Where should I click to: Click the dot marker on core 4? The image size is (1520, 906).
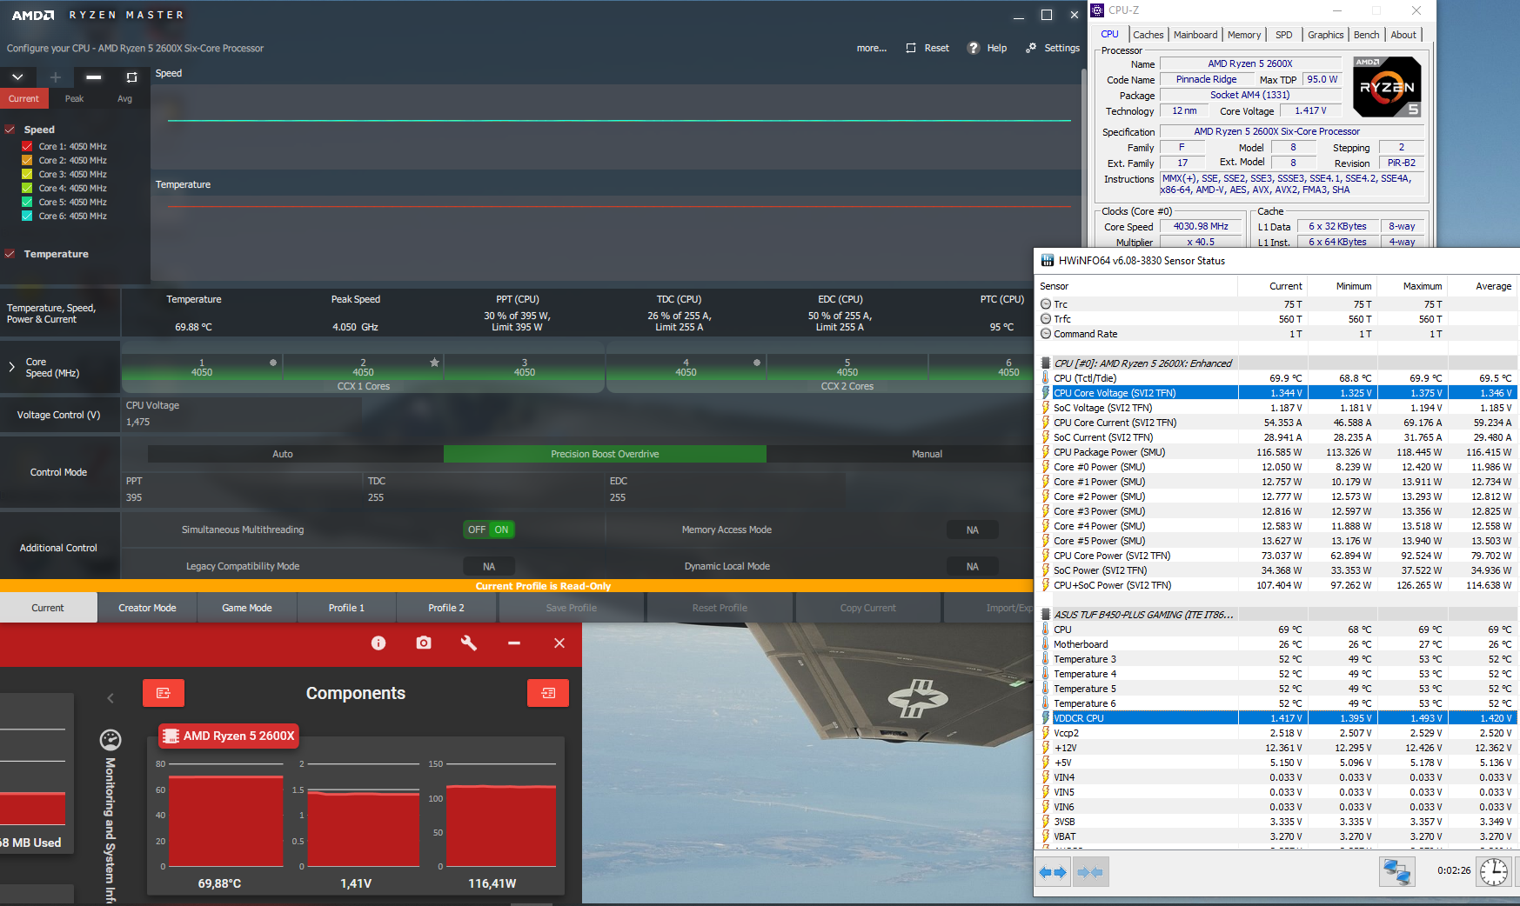757,363
